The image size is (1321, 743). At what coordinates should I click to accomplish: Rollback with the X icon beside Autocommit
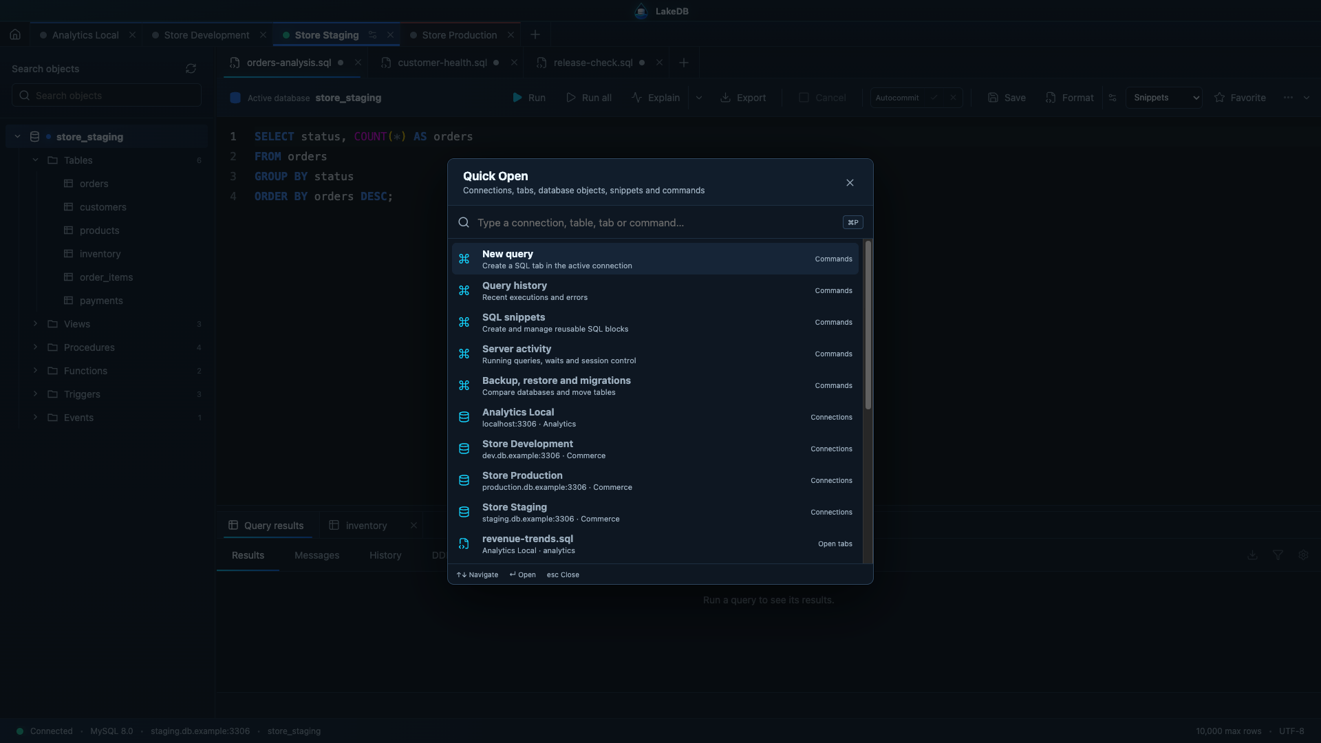[953, 98]
